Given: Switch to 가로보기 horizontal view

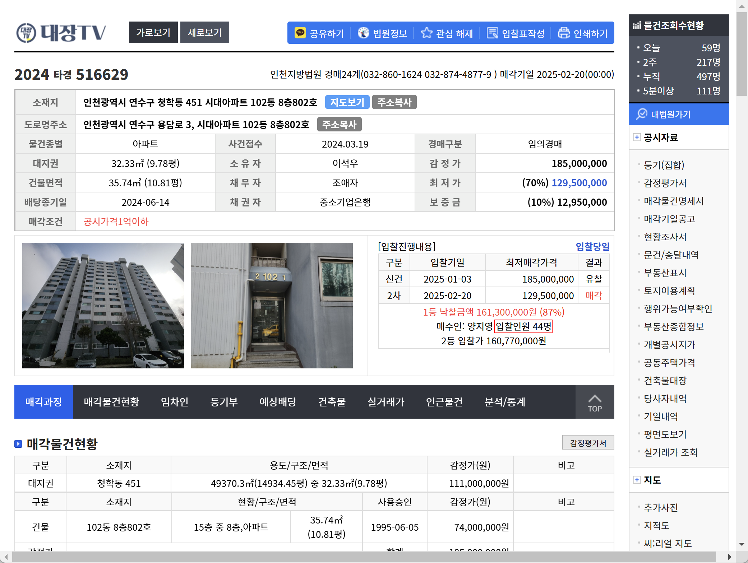Looking at the screenshot, I should pos(153,33).
